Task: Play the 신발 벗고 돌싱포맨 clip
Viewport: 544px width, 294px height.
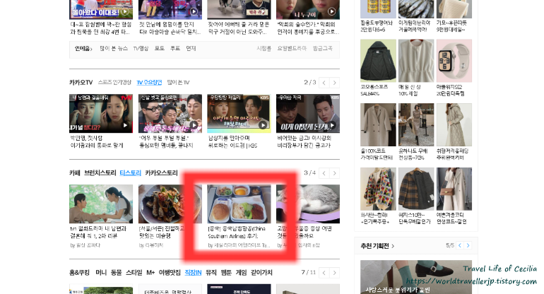Action: [x=170, y=114]
